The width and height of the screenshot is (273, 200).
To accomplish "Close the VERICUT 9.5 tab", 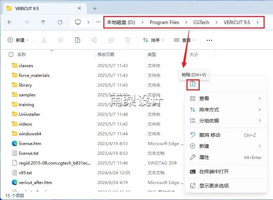I will pyautogui.click(x=79, y=8).
